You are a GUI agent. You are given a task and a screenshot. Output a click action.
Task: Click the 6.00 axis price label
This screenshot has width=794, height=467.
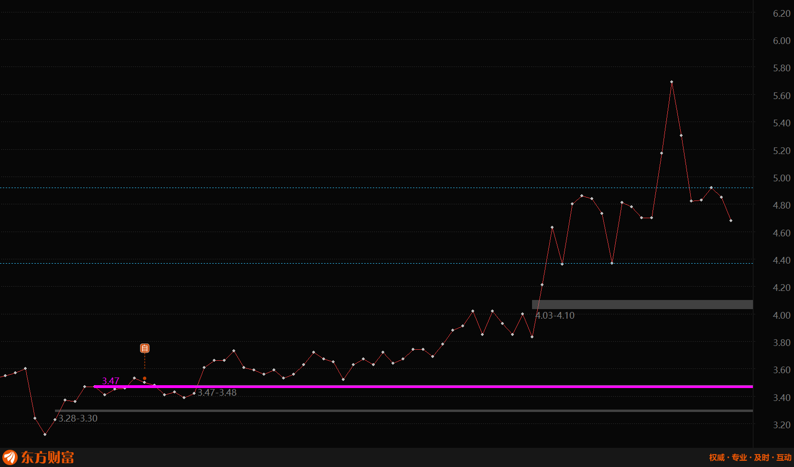coord(782,41)
